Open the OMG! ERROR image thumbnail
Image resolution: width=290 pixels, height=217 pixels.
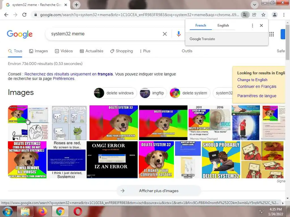(112, 160)
